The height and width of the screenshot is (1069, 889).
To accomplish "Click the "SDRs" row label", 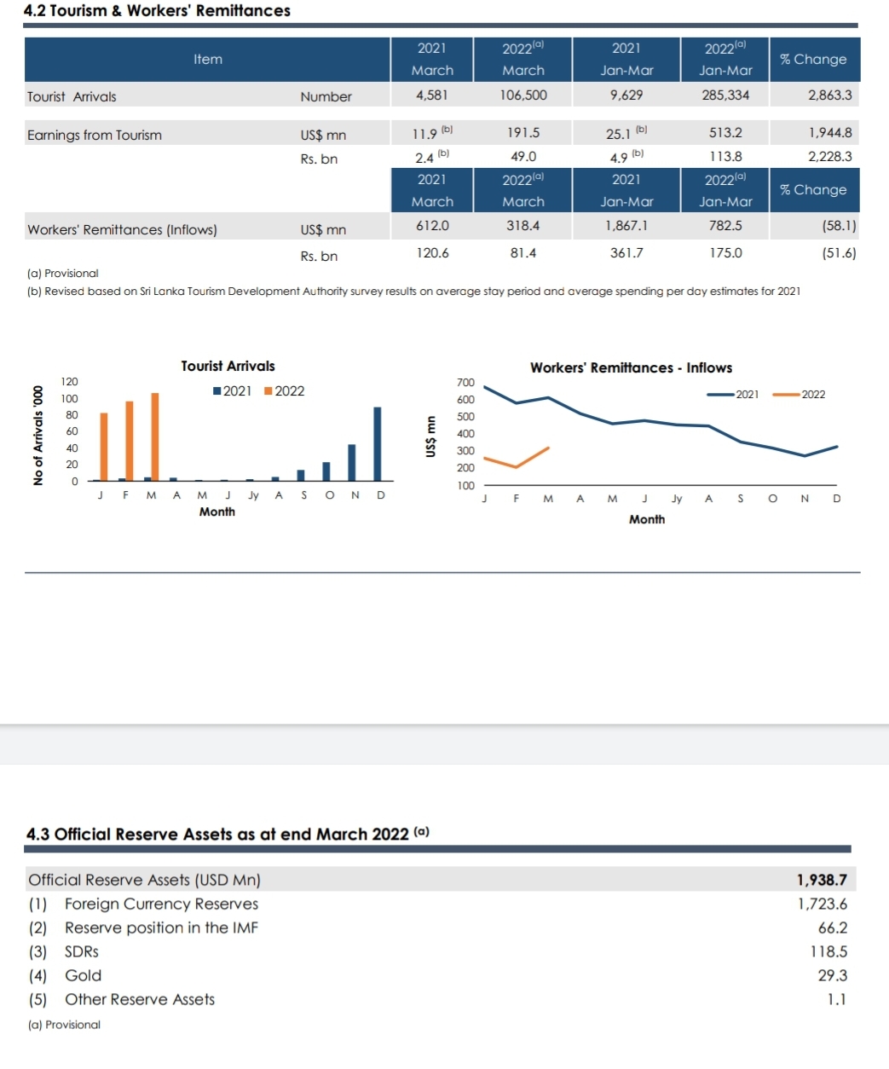I will pos(82,951).
